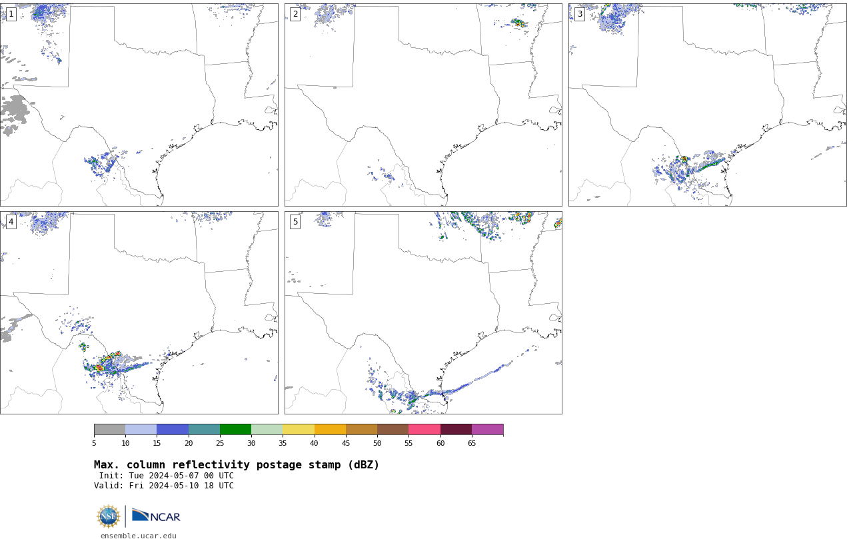Click the blue 15-20 dBZ swatch
853x543 pixels.
coord(173,429)
